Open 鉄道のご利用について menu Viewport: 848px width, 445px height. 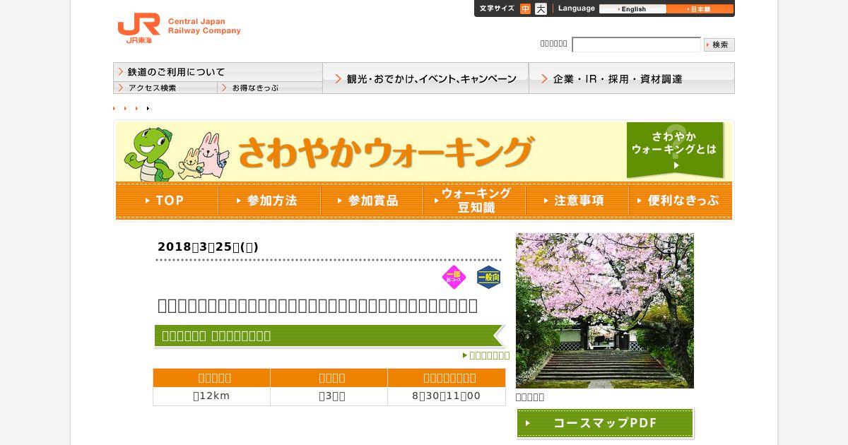pos(218,72)
